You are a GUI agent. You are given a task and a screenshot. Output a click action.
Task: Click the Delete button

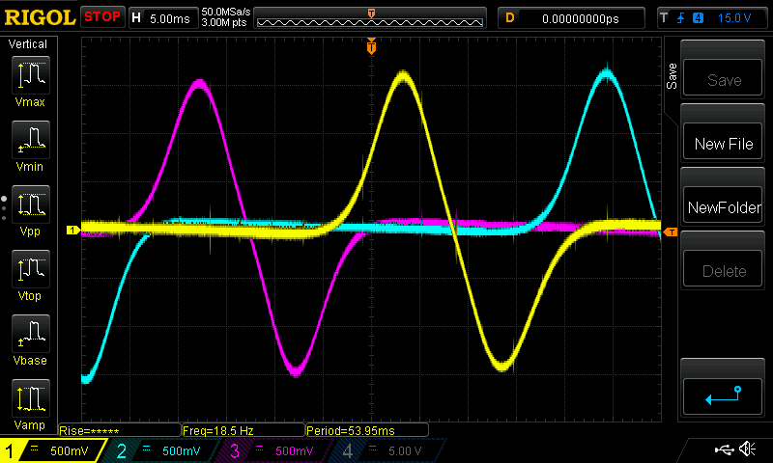click(723, 268)
